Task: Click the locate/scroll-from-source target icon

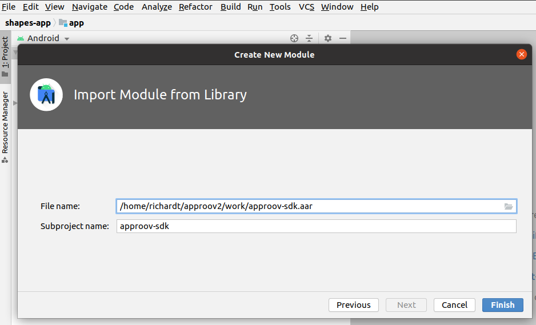Action: (294, 38)
